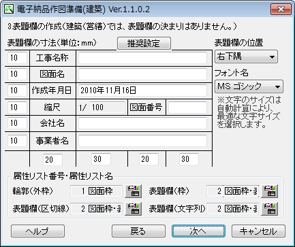The image size is (295, 247).
Task: Click the 表題欄(枠) list name field
Action: click(x=240, y=191)
